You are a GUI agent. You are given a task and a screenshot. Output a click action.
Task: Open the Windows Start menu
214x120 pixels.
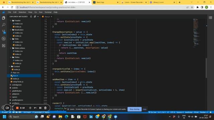[4, 117]
